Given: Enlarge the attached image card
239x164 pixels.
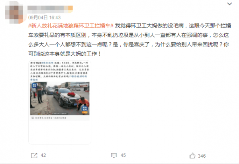Looking at the screenshot, I should (60, 102).
